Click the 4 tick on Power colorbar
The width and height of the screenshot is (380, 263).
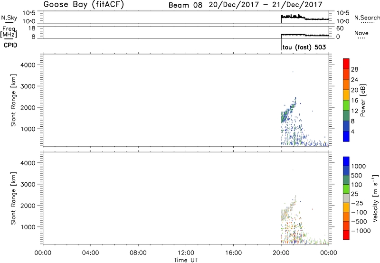coord(353,131)
